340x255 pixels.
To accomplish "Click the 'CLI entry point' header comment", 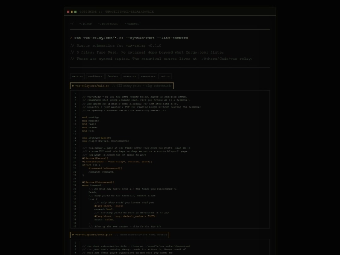I will pyautogui.click(x=142, y=86).
